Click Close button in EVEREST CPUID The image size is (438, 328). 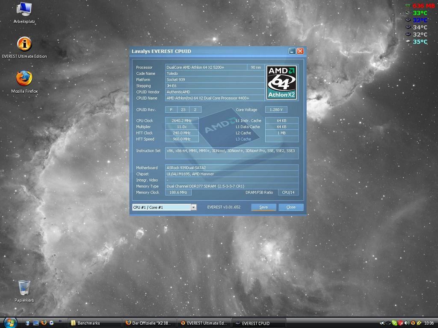291,207
